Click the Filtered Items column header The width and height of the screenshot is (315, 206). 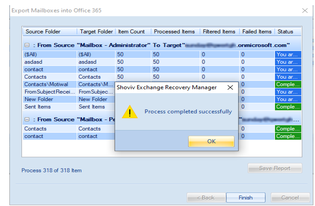[x=219, y=32]
